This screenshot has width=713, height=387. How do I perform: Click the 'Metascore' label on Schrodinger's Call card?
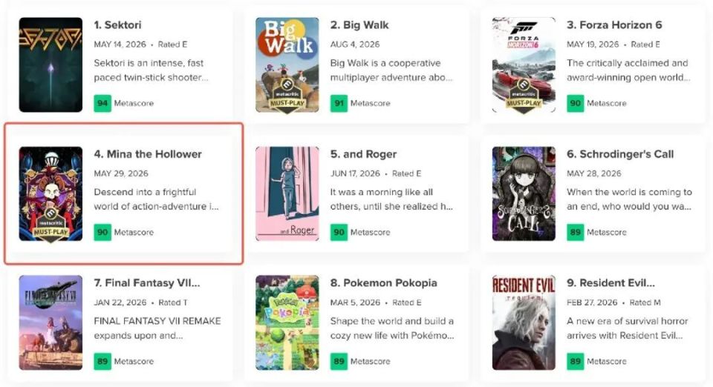coord(607,232)
